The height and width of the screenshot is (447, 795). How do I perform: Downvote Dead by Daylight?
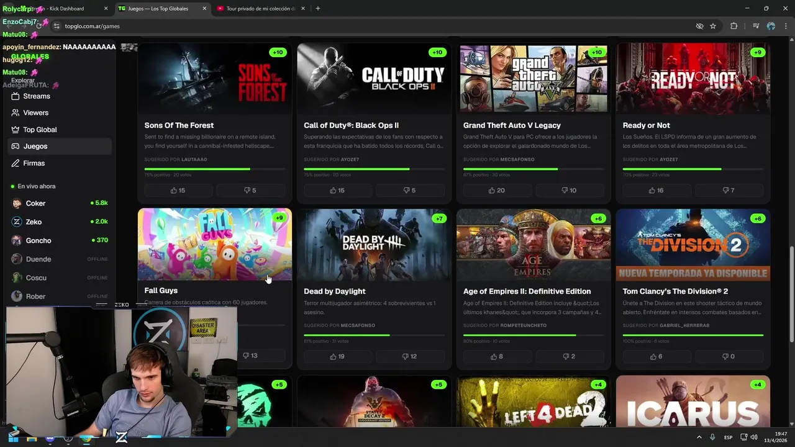pyautogui.click(x=410, y=356)
